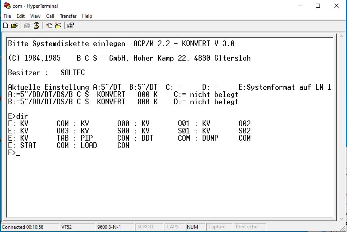Open the Help menu

click(x=87, y=16)
